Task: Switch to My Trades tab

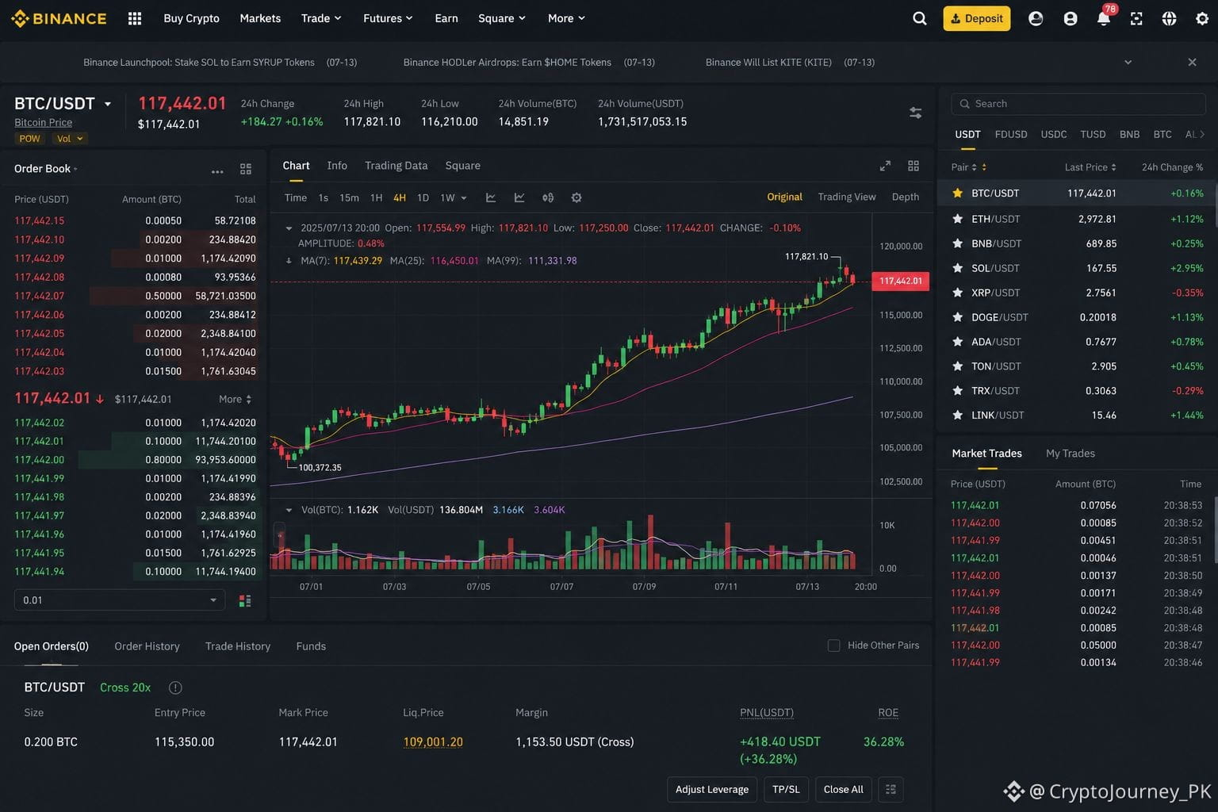Action: (1071, 454)
